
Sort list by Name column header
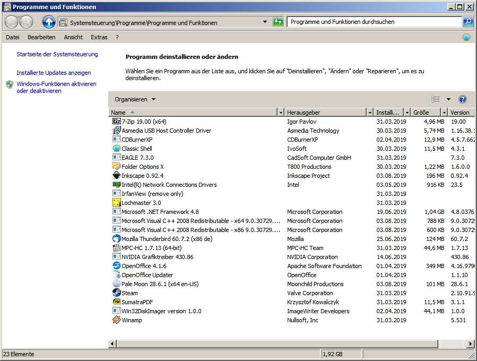(193, 113)
